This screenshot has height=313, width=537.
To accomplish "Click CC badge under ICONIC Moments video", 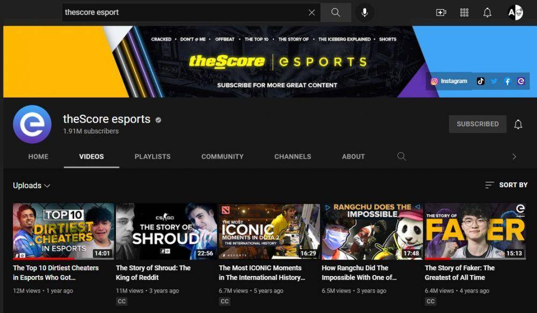I will pos(224,301).
